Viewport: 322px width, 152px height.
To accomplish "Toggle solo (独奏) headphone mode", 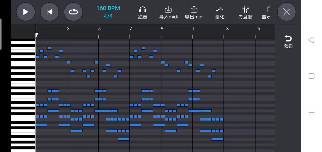I will click(x=143, y=12).
